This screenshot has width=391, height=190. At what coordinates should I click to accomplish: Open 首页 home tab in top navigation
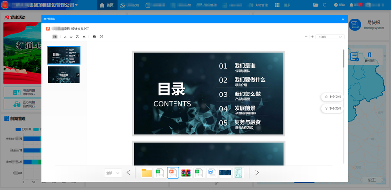107,5
